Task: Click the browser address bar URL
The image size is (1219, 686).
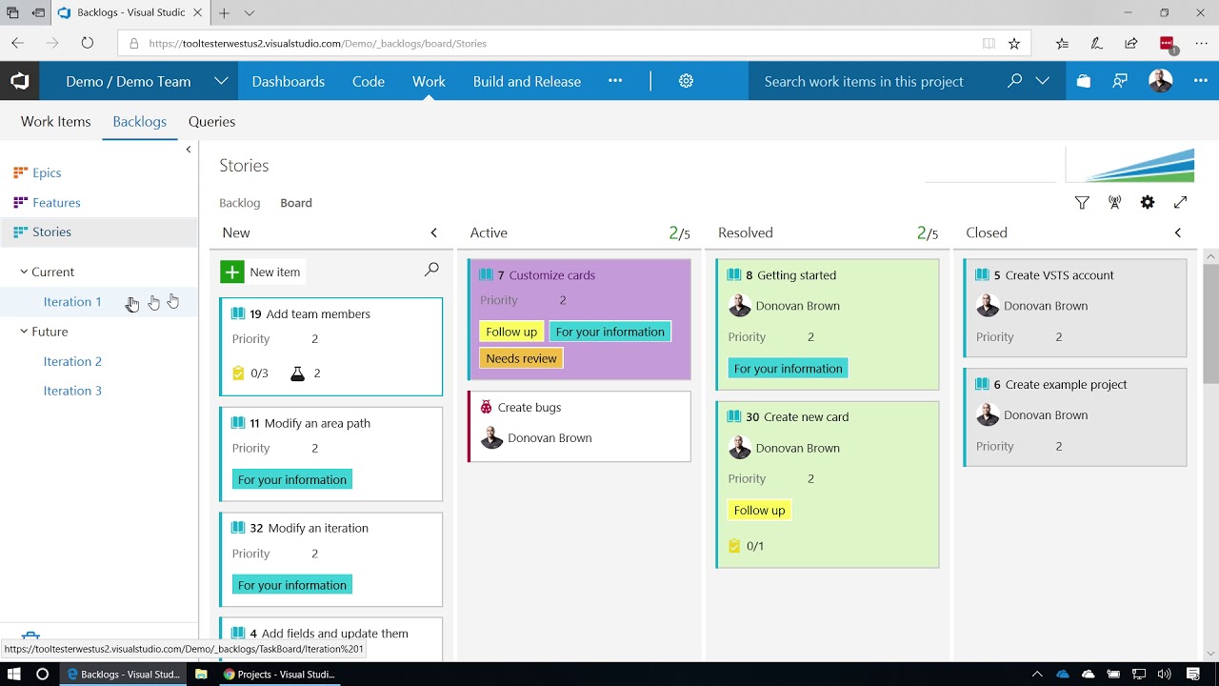Action: (x=318, y=43)
